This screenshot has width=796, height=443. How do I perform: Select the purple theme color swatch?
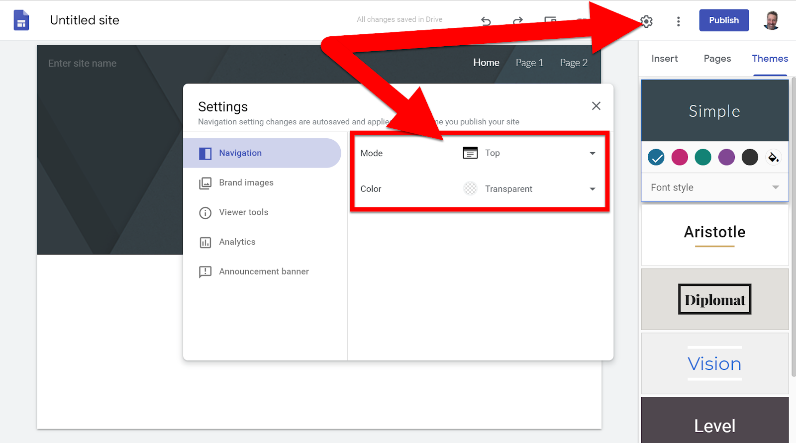(x=726, y=157)
